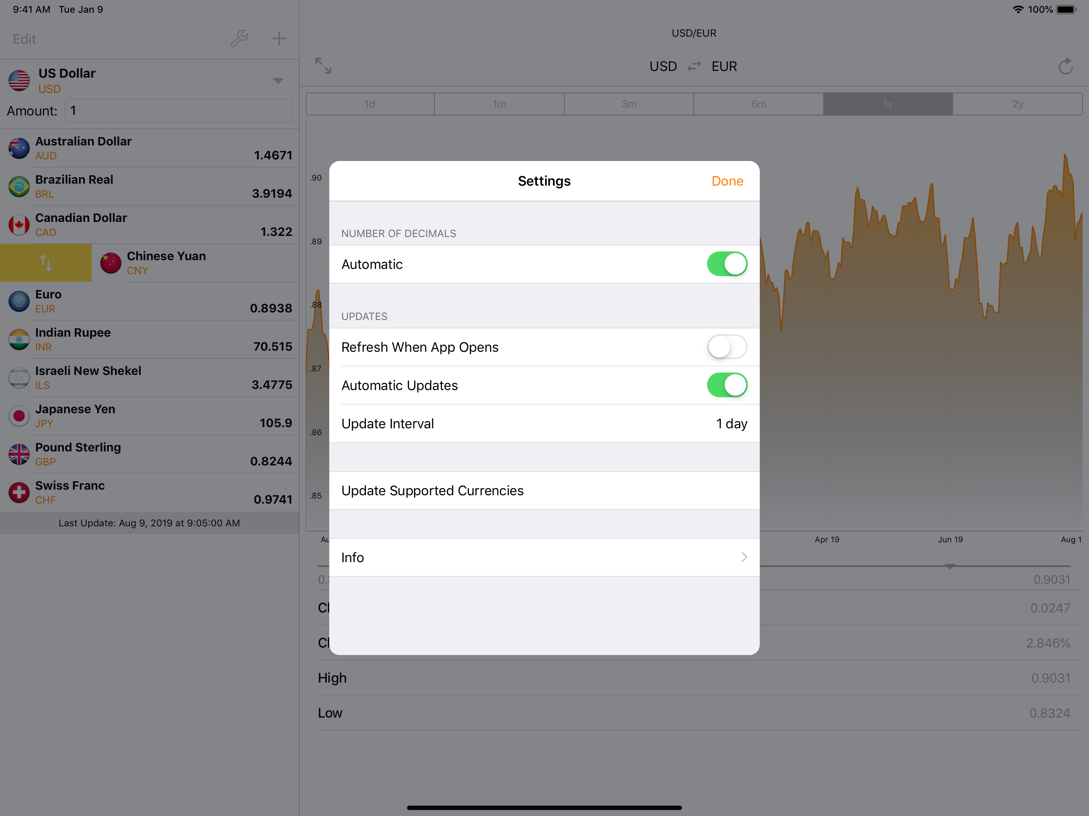Tap the yellow swap arrows beside Chinese Yuan
1089x816 pixels.
point(45,263)
